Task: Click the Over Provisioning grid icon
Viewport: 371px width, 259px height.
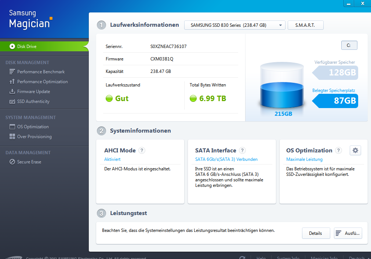Action: click(12, 137)
